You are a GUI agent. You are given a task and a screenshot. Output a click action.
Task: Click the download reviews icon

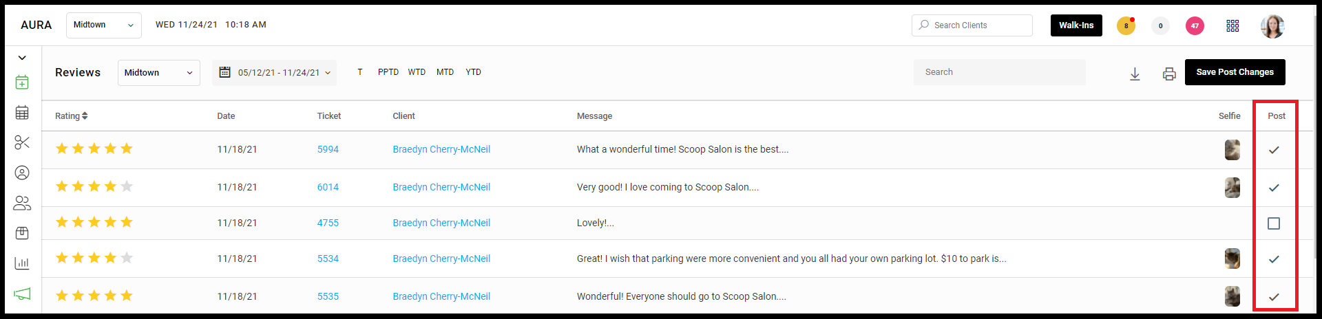point(1135,74)
